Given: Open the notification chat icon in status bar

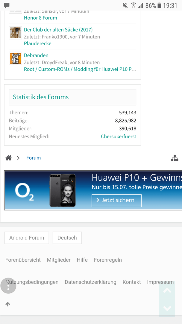Looking at the screenshot, I should pos(7,5).
